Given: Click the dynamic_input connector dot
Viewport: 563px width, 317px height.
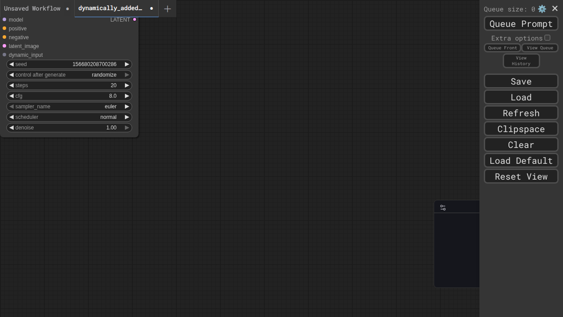Looking at the screenshot, I should [x=4, y=55].
